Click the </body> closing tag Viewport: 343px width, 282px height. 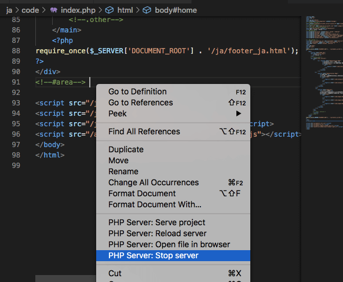point(50,145)
